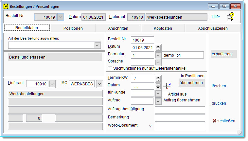Click the application logo in the title bar
This screenshot has height=141, width=248.
tap(6, 6)
